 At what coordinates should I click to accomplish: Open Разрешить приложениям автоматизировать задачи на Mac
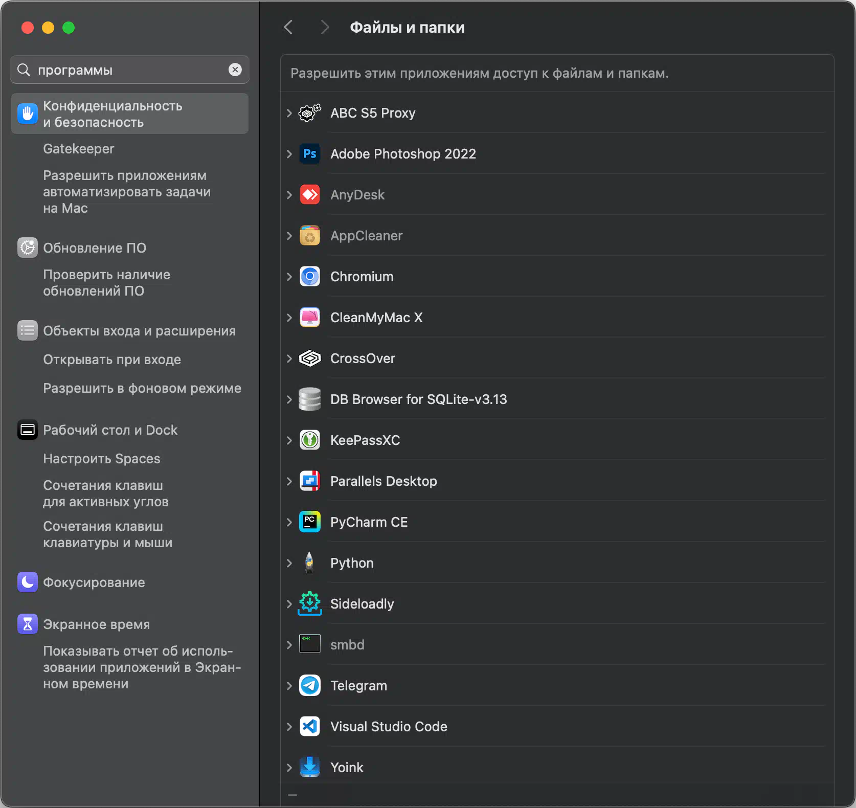point(127,191)
